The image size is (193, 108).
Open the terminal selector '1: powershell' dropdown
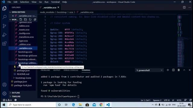149,70
